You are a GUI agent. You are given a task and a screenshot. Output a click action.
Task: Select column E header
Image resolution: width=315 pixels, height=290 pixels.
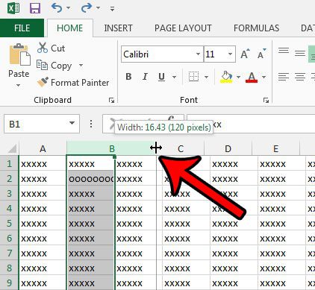coord(275,148)
